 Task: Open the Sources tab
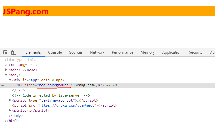point(76,52)
